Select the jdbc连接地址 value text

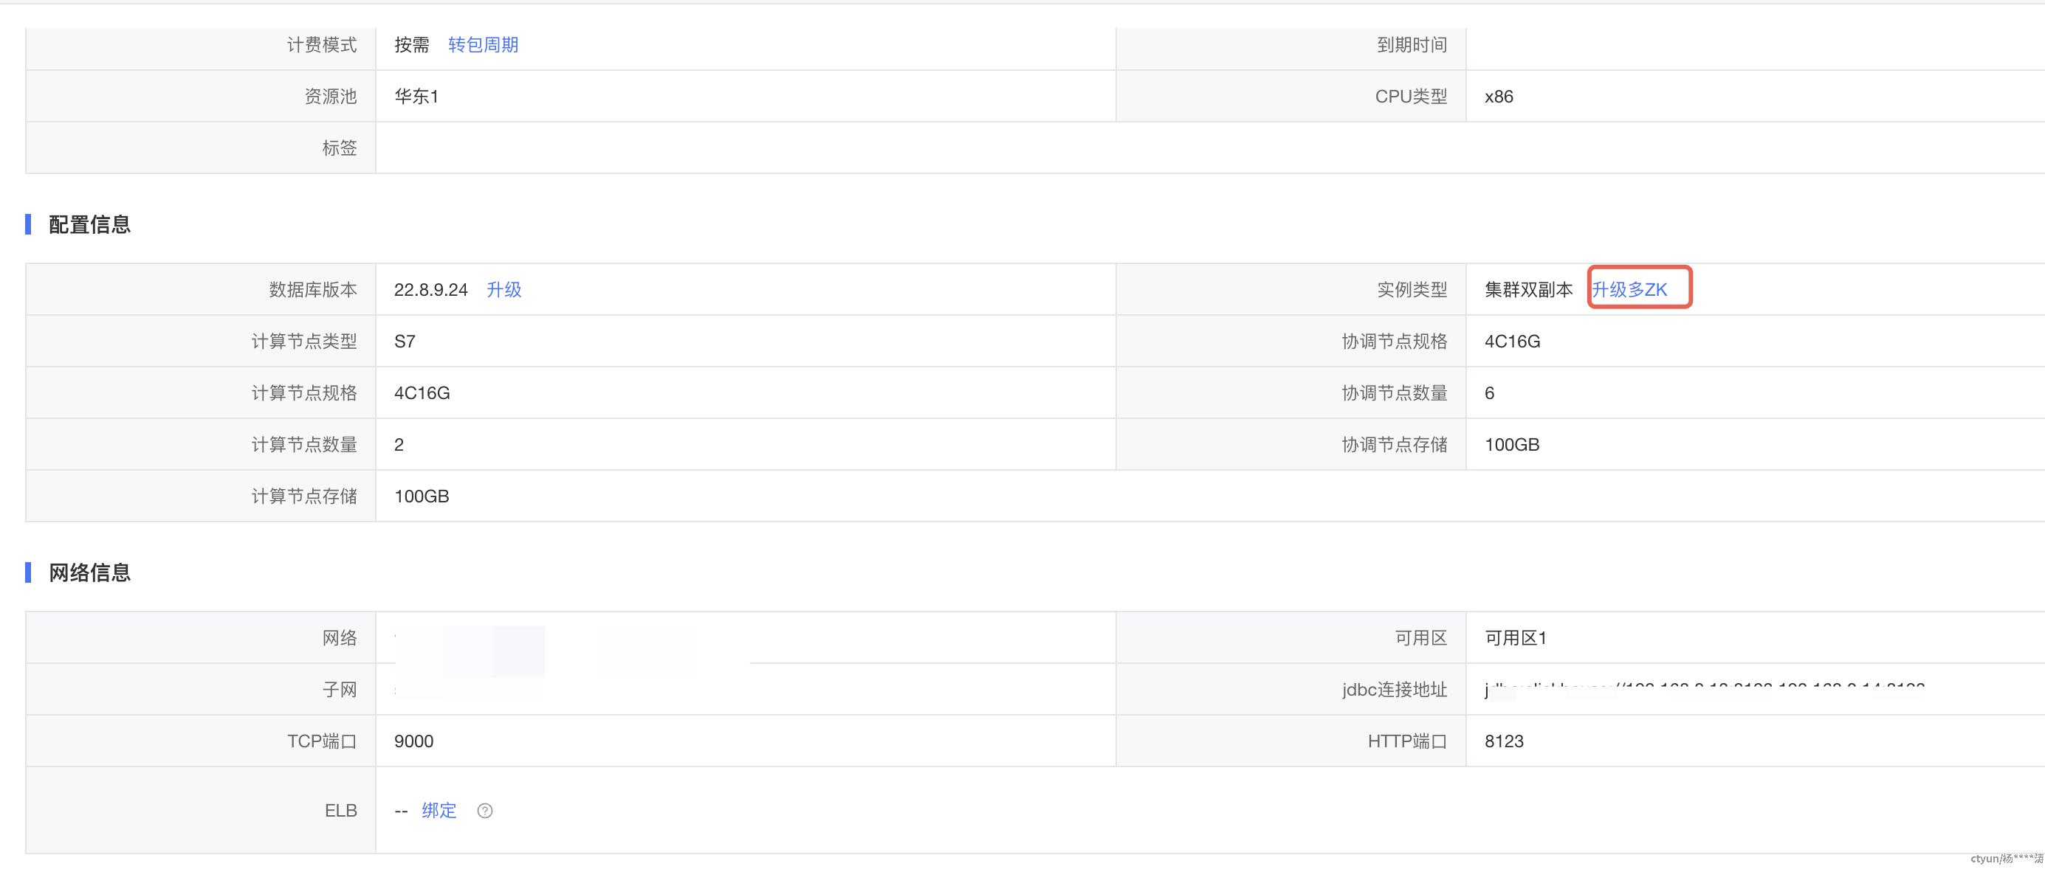click(1705, 689)
